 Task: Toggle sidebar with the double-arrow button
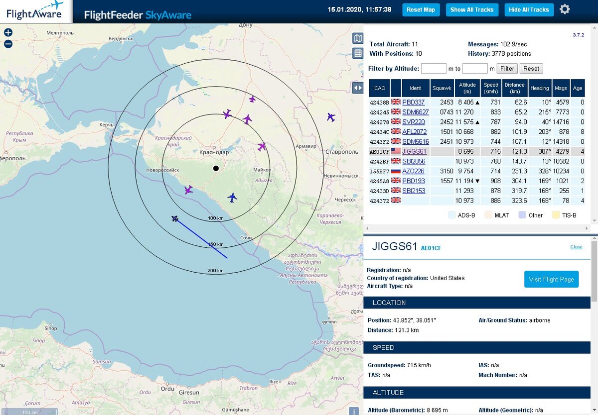pos(358,88)
